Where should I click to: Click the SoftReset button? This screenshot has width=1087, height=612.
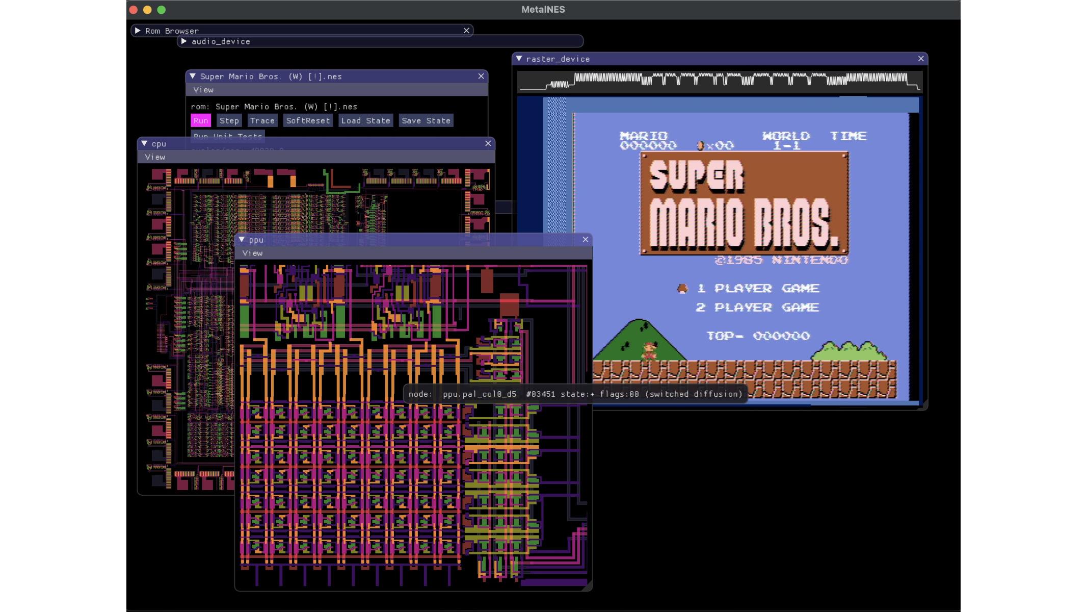coord(308,120)
